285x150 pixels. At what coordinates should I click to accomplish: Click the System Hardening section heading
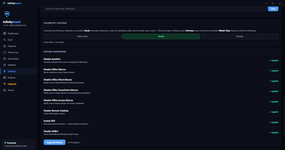55,52
